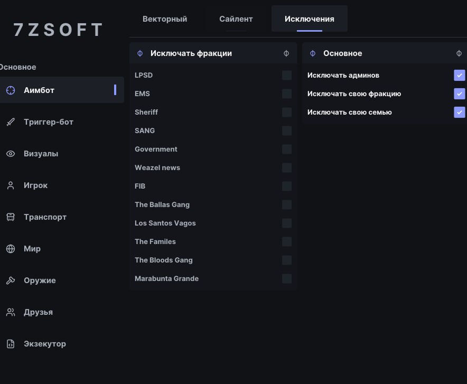Collapse the Основное panel using right icon
This screenshot has height=384, width=467.
[459, 53]
